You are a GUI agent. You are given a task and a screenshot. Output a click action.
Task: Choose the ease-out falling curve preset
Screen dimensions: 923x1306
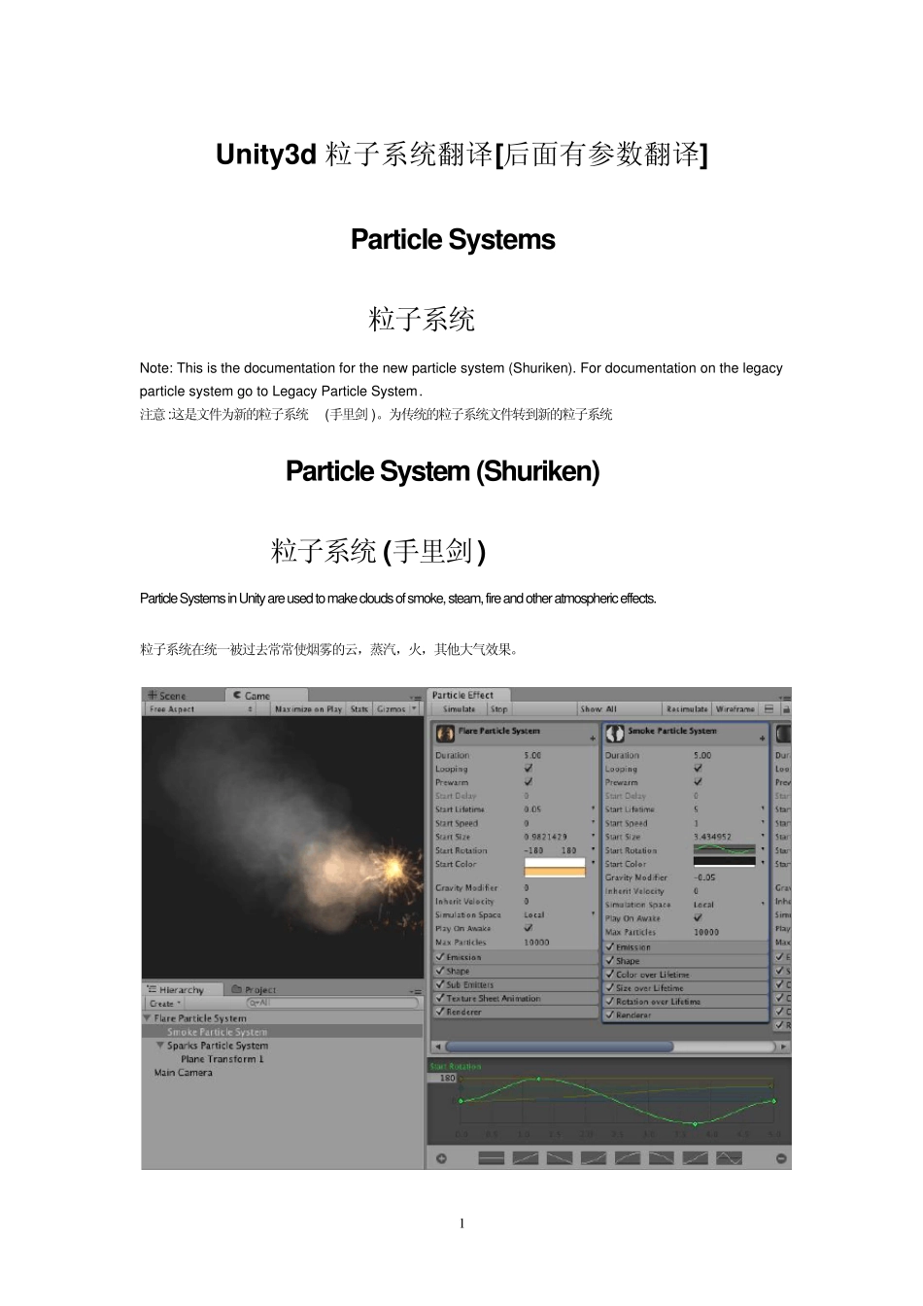[661, 1157]
